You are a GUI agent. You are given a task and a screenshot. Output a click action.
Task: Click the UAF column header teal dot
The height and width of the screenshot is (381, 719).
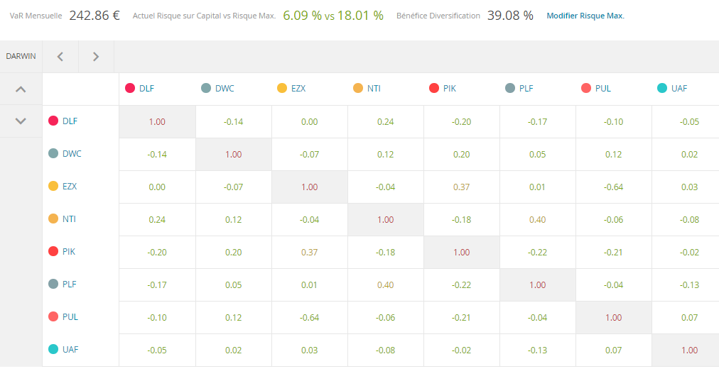pyautogui.click(x=662, y=89)
